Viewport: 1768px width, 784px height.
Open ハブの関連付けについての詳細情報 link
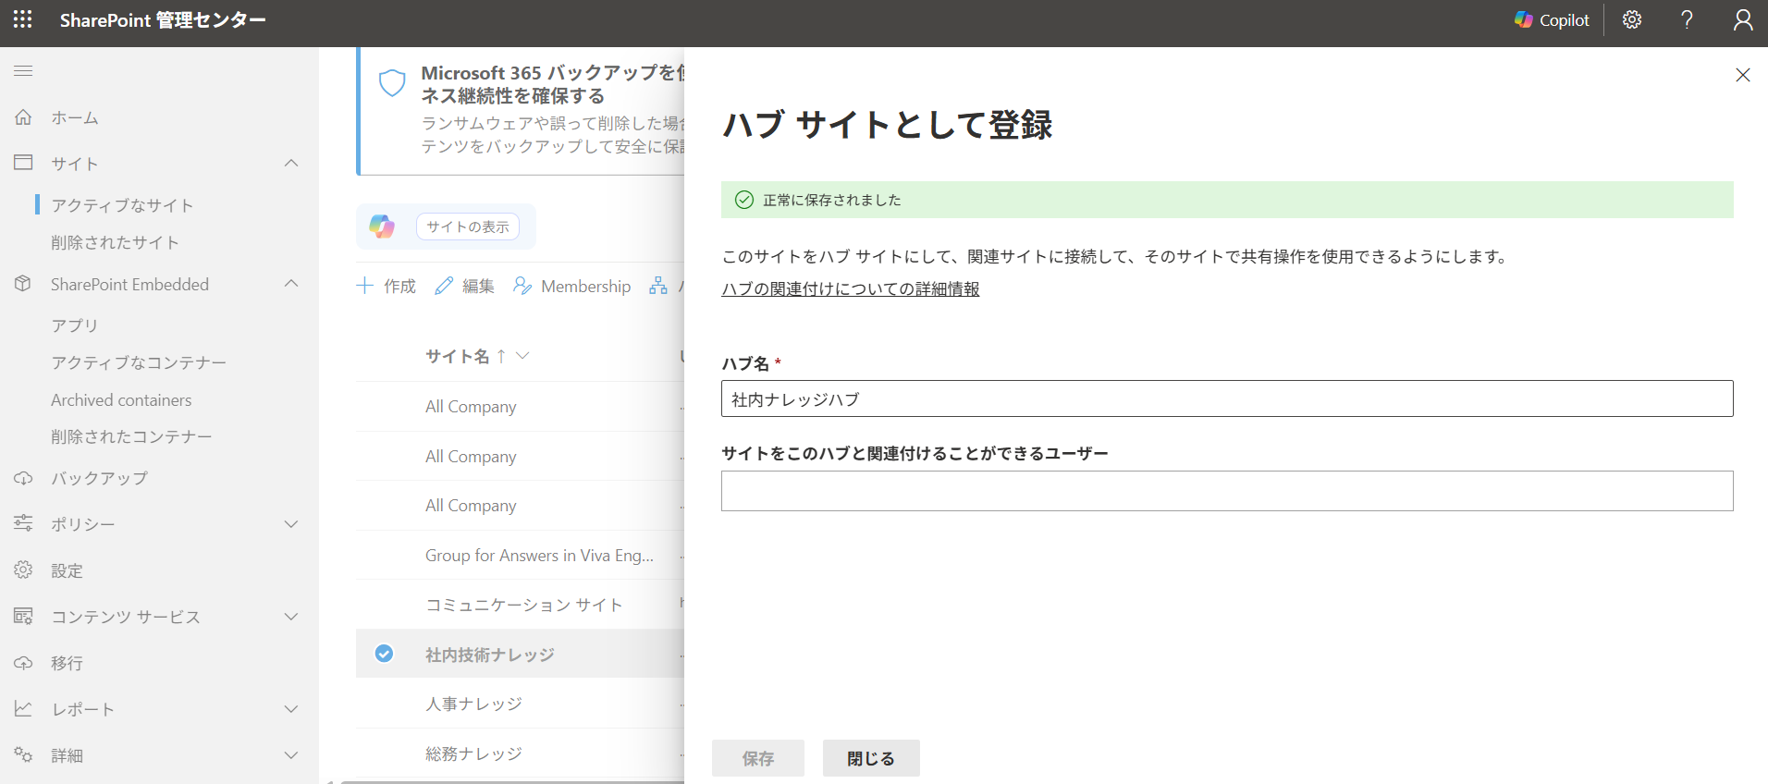851,288
